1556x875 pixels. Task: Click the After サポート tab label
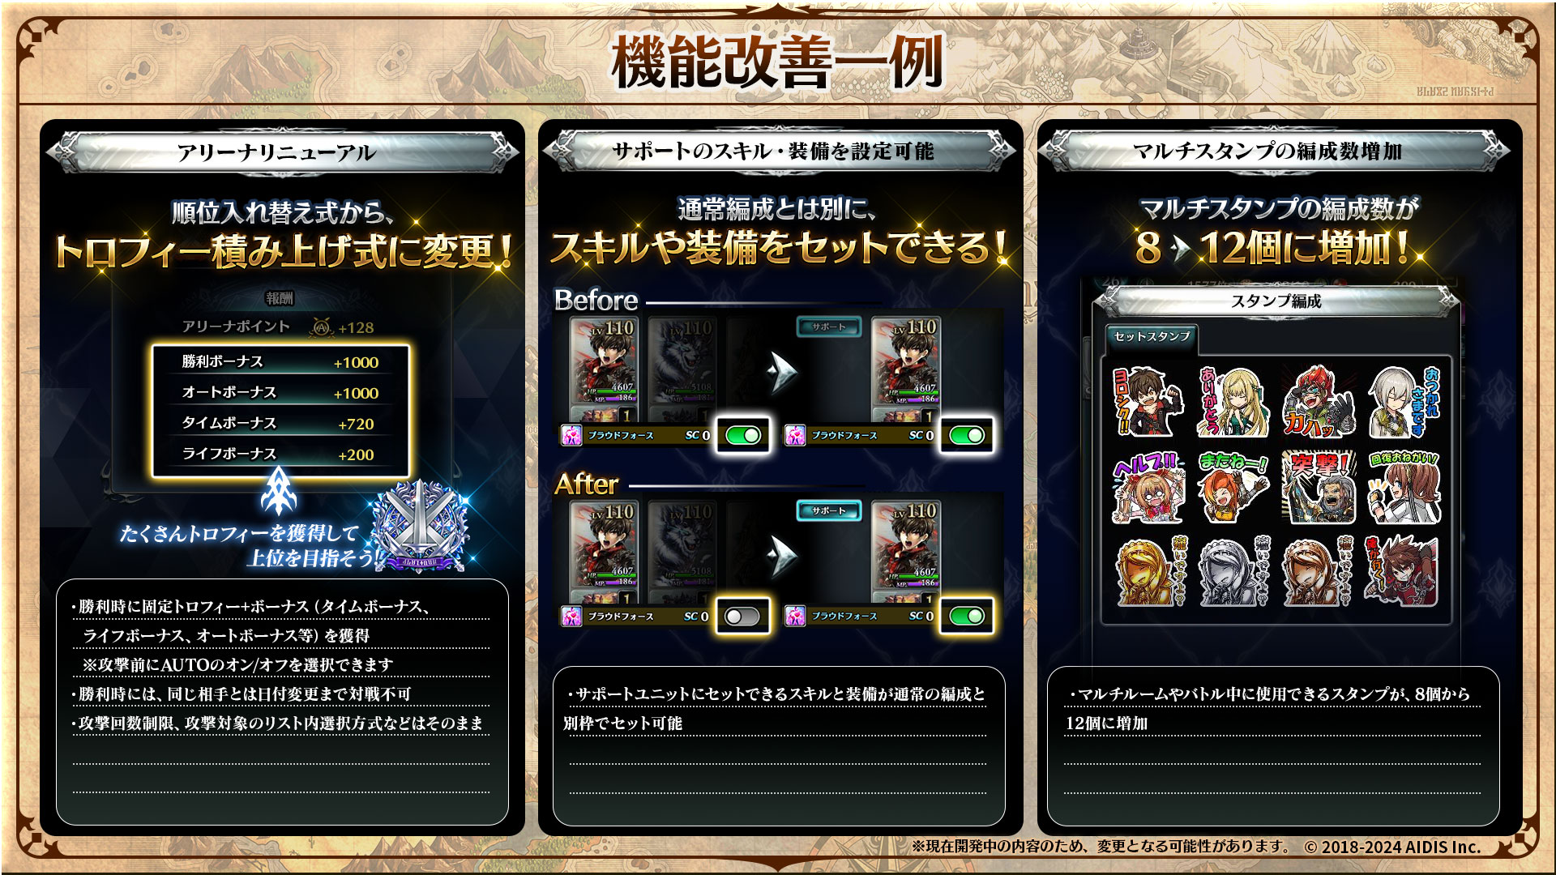point(829,511)
